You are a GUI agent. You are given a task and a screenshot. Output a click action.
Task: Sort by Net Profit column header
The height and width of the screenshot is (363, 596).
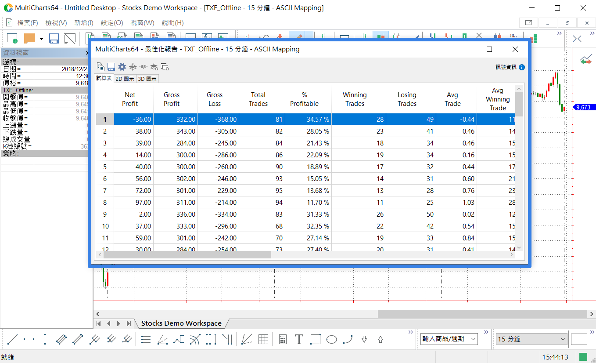point(133,99)
